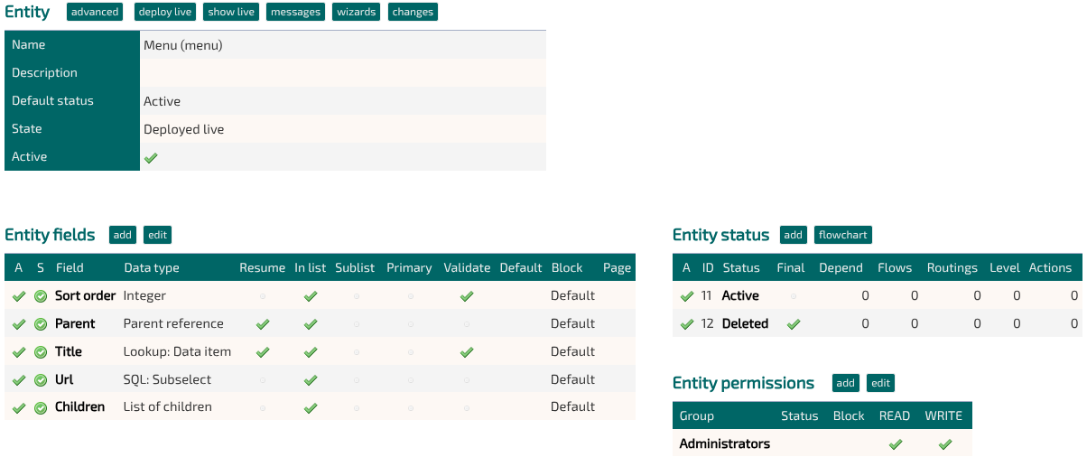This screenshot has width=1087, height=457.
Task: Click the Data type column header
Action: (x=152, y=268)
